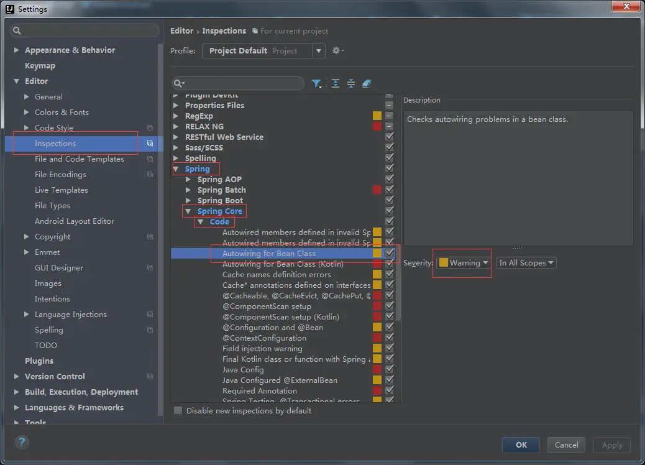This screenshot has width=645, height=465.
Task: Click the help question mark icon
Action: point(21,443)
